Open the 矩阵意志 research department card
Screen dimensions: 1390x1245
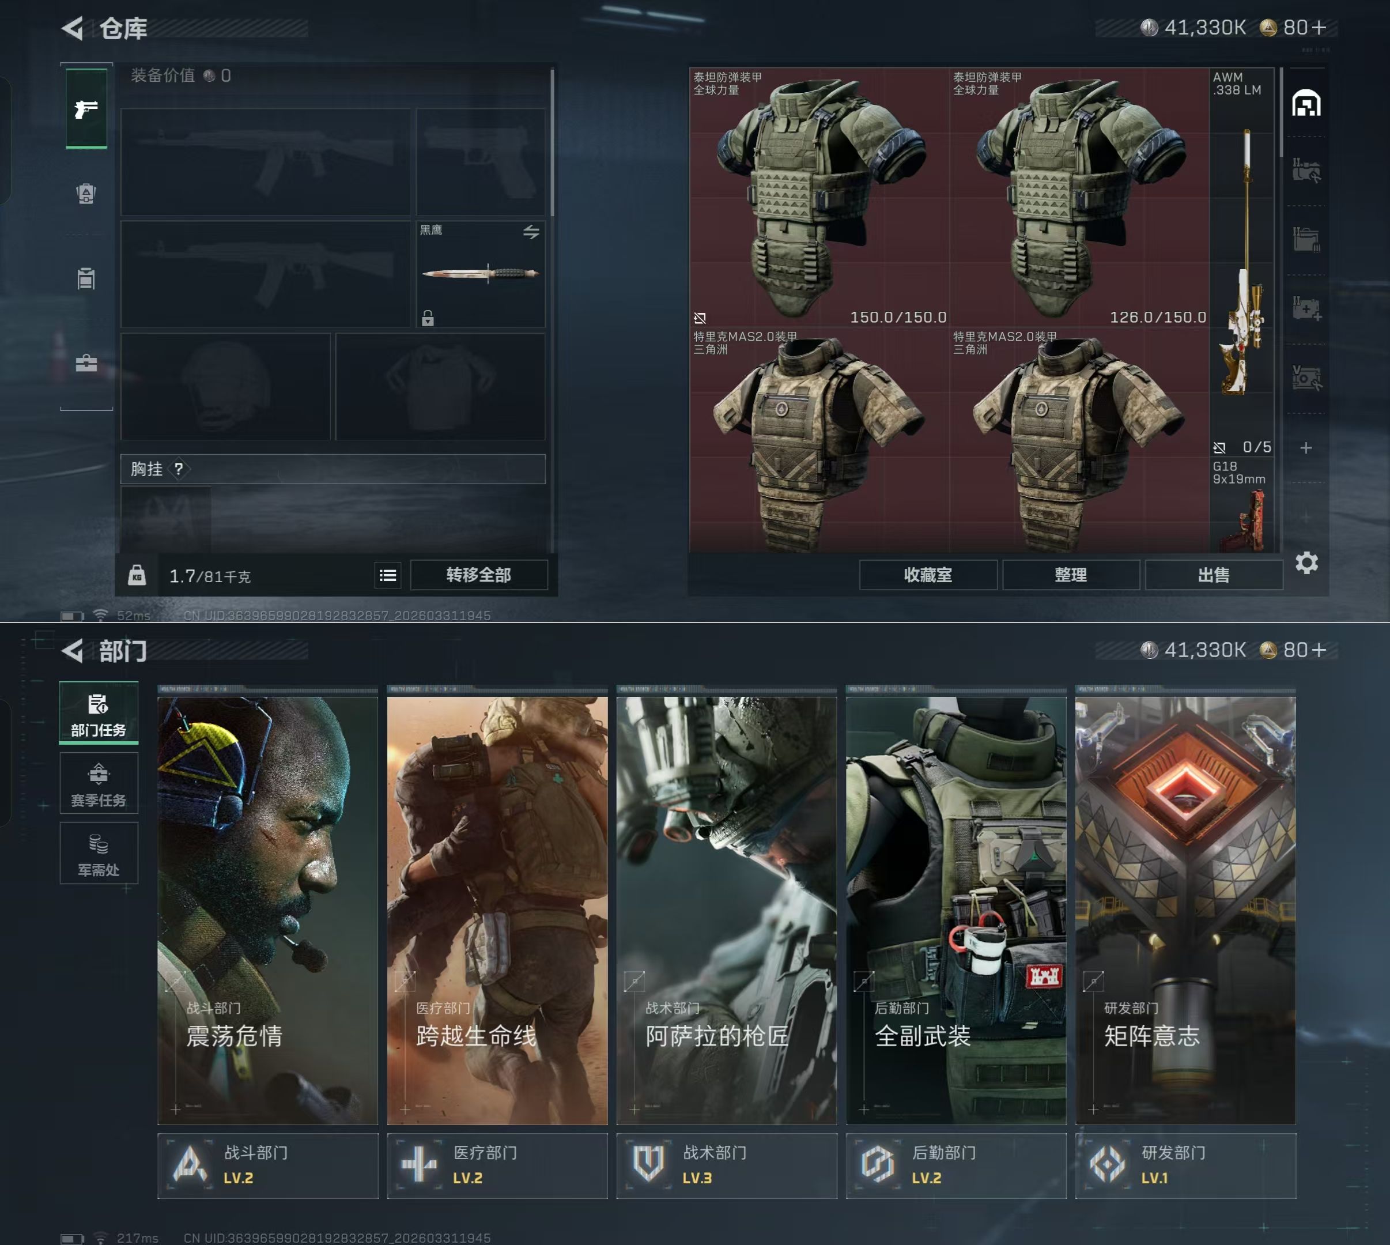click(1185, 910)
